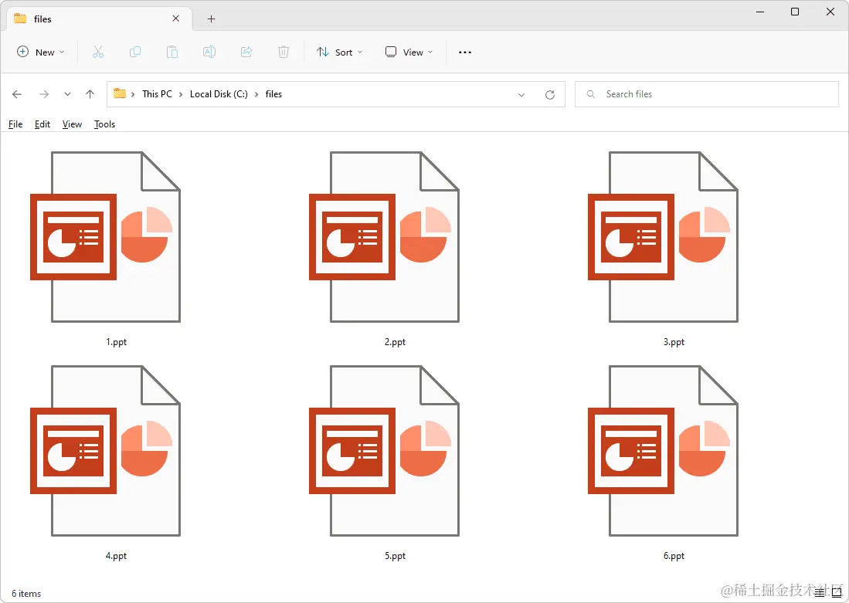The height and width of the screenshot is (603, 849).
Task: Click the 5.ppt file name
Action: pyautogui.click(x=395, y=556)
